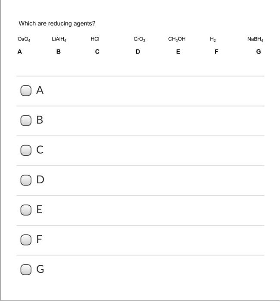Select the checkbox for option D

[26, 180]
